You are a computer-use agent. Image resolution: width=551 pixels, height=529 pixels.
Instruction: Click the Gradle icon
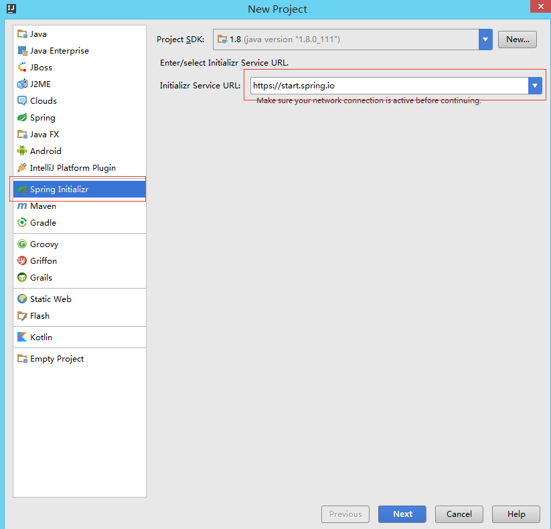22,223
